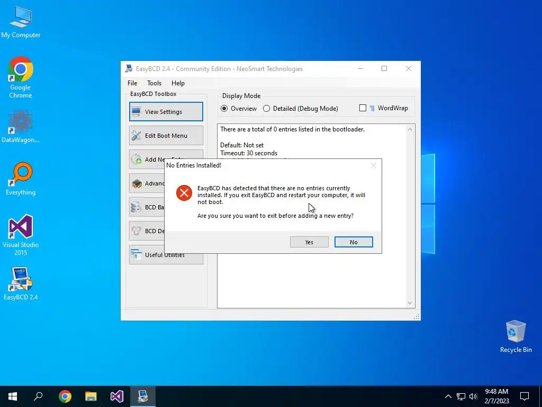Click the BCD Deployment icon
The image size is (542, 407).
tap(137, 231)
